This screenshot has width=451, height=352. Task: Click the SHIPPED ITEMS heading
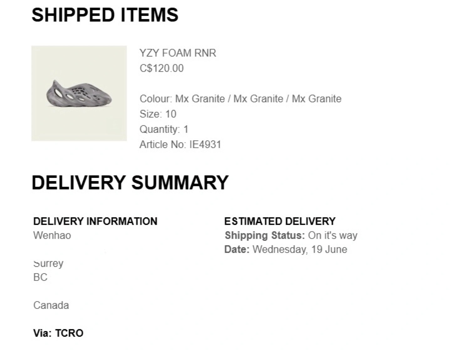105,15
